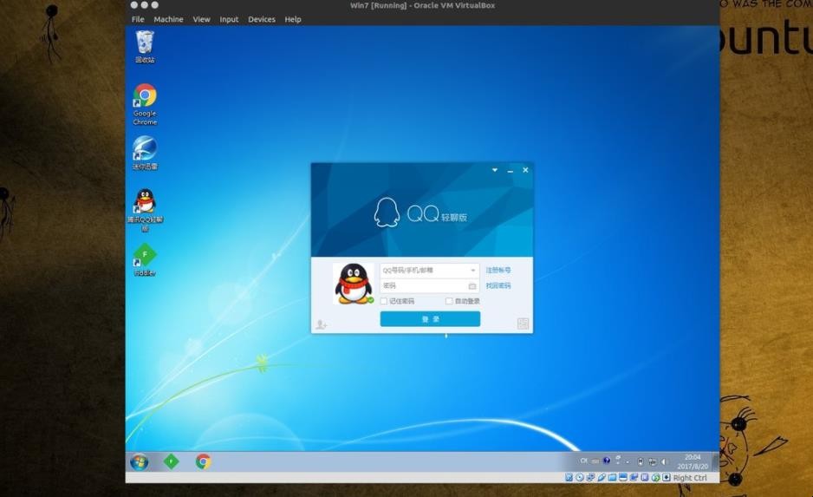813x497 pixels.
Task: Expand the QQ account number dropdown
Action: click(472, 271)
